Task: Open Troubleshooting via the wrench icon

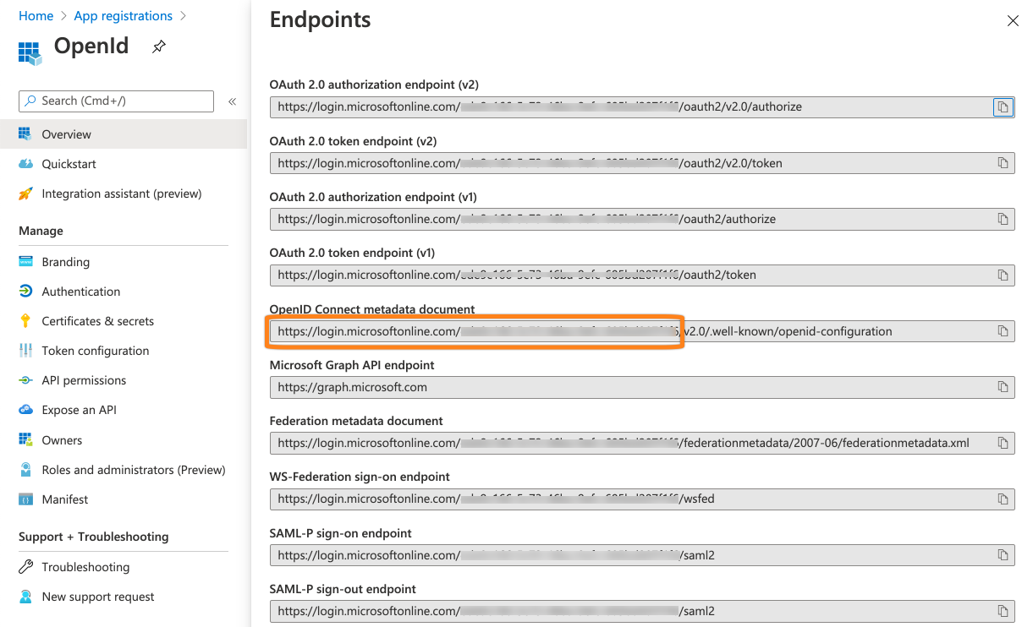Action: [x=26, y=566]
